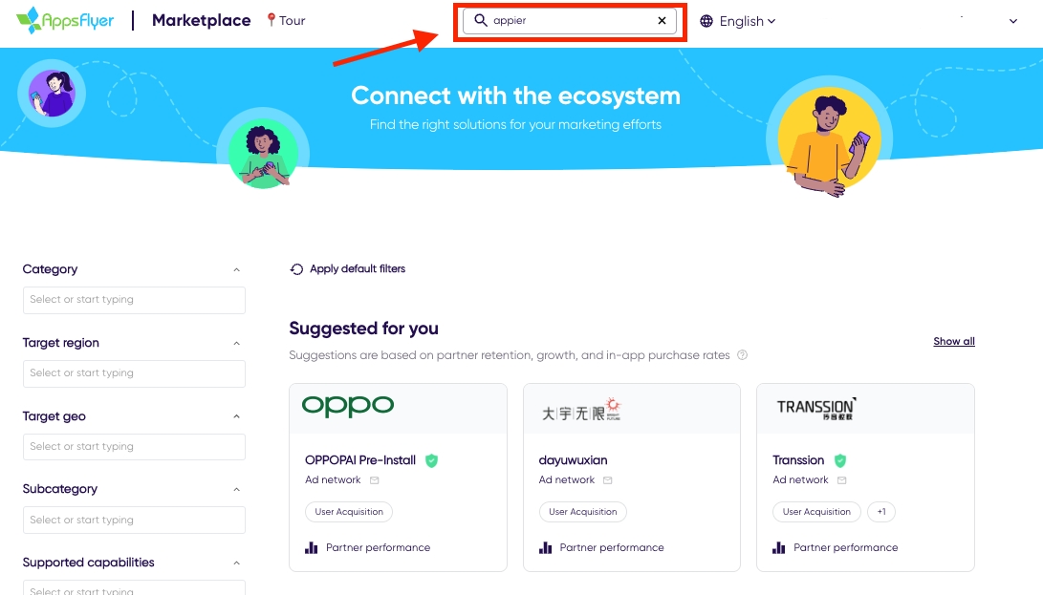Click the +1 tag on Transsion card
Image resolution: width=1043 pixels, height=595 pixels.
pos(880,512)
